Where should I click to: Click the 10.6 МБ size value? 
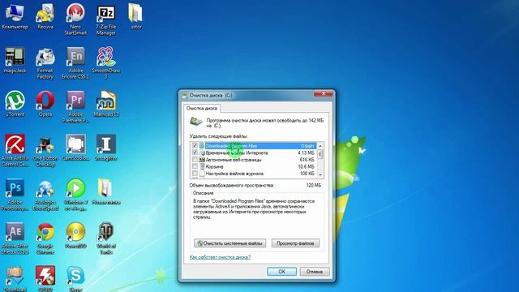point(306,166)
